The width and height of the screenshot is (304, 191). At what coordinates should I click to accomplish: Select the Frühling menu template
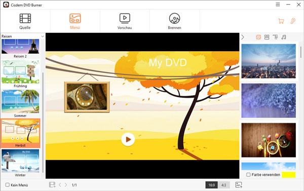(20, 74)
